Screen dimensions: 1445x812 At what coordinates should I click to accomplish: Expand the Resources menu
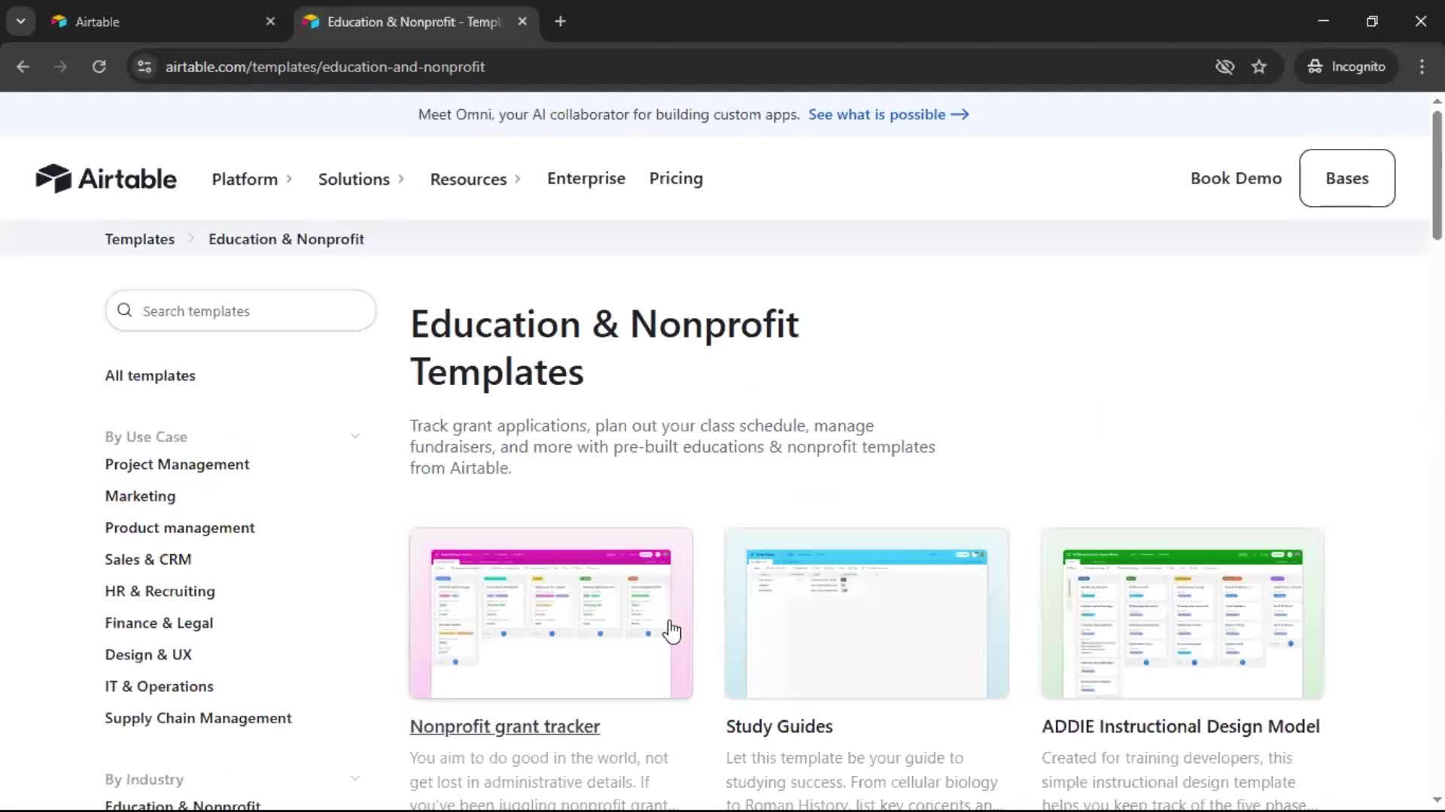point(476,179)
